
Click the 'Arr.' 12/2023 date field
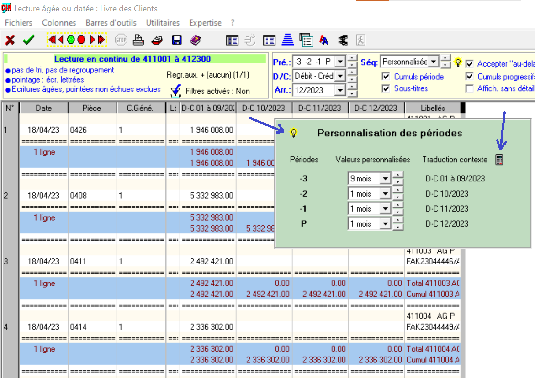coord(314,90)
